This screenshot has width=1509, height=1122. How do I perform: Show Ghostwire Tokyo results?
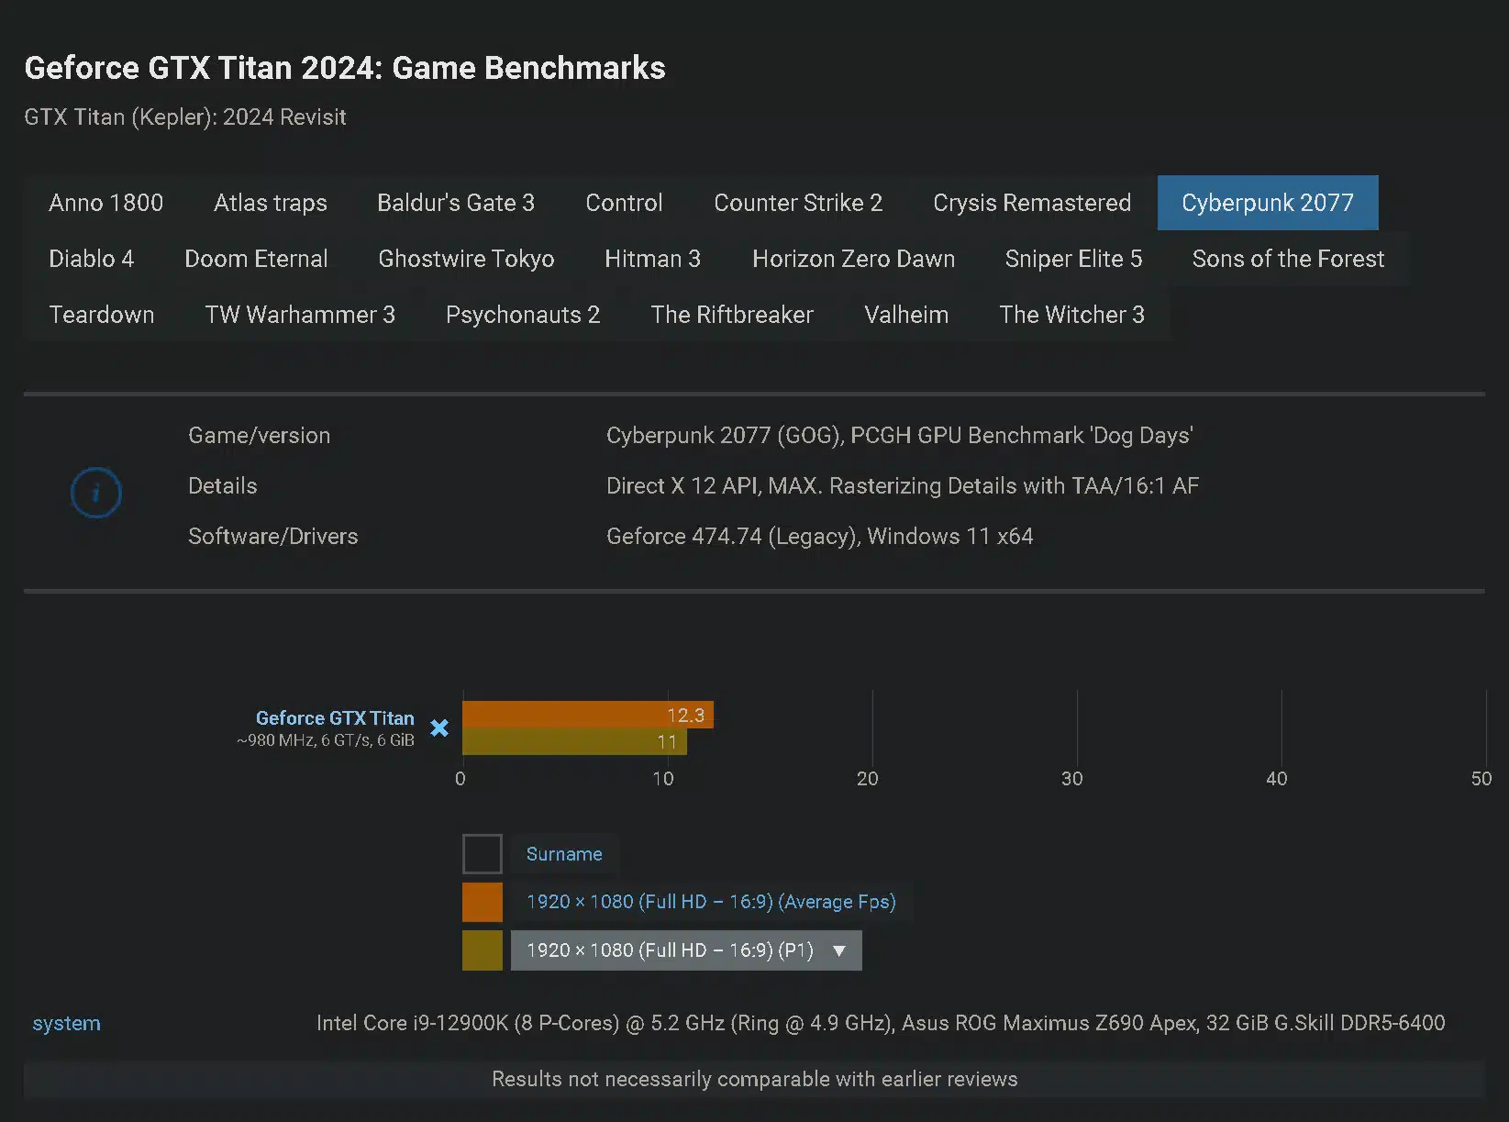[466, 259]
